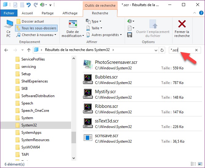Open customize quick access toolbar arrow
205x168 pixels.
(x=50, y=5)
